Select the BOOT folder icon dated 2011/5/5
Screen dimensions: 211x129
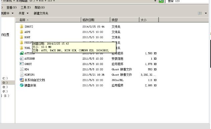tap(21, 37)
